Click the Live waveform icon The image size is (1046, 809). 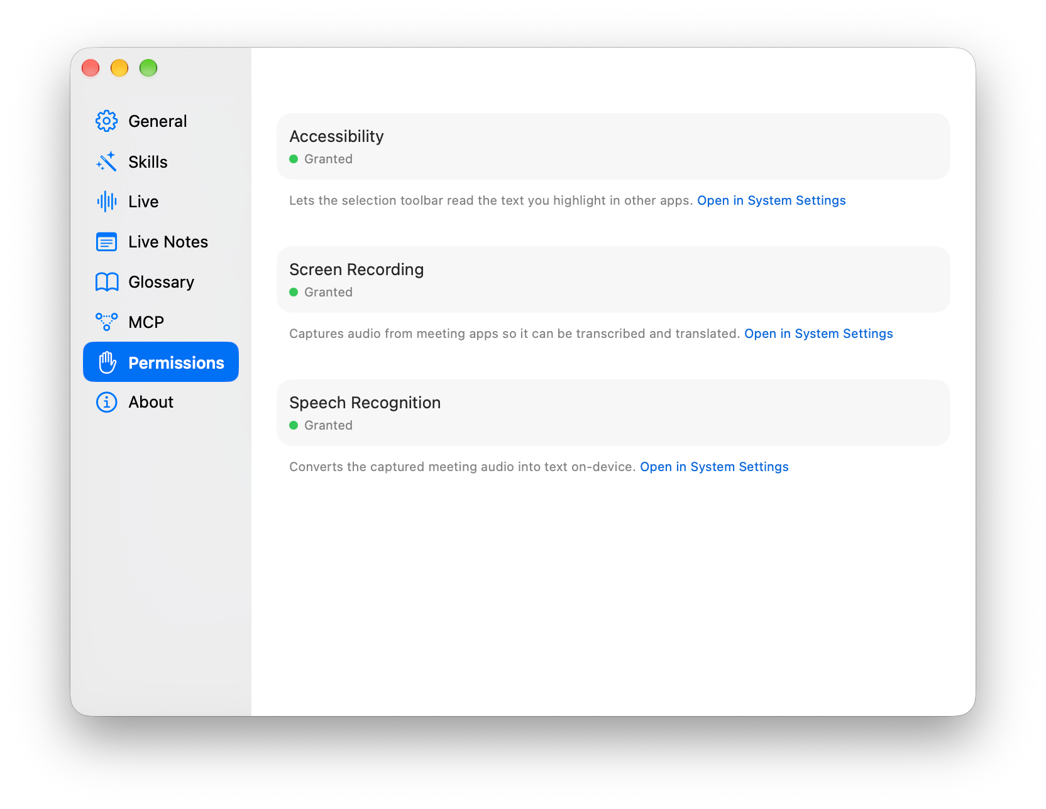107,202
